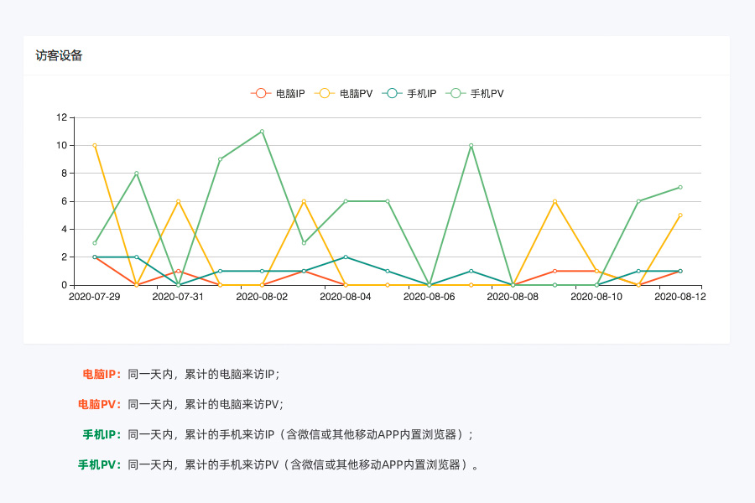Click the yellow 电脑PV legend circle marker
755x503 pixels.
pyautogui.click(x=325, y=95)
